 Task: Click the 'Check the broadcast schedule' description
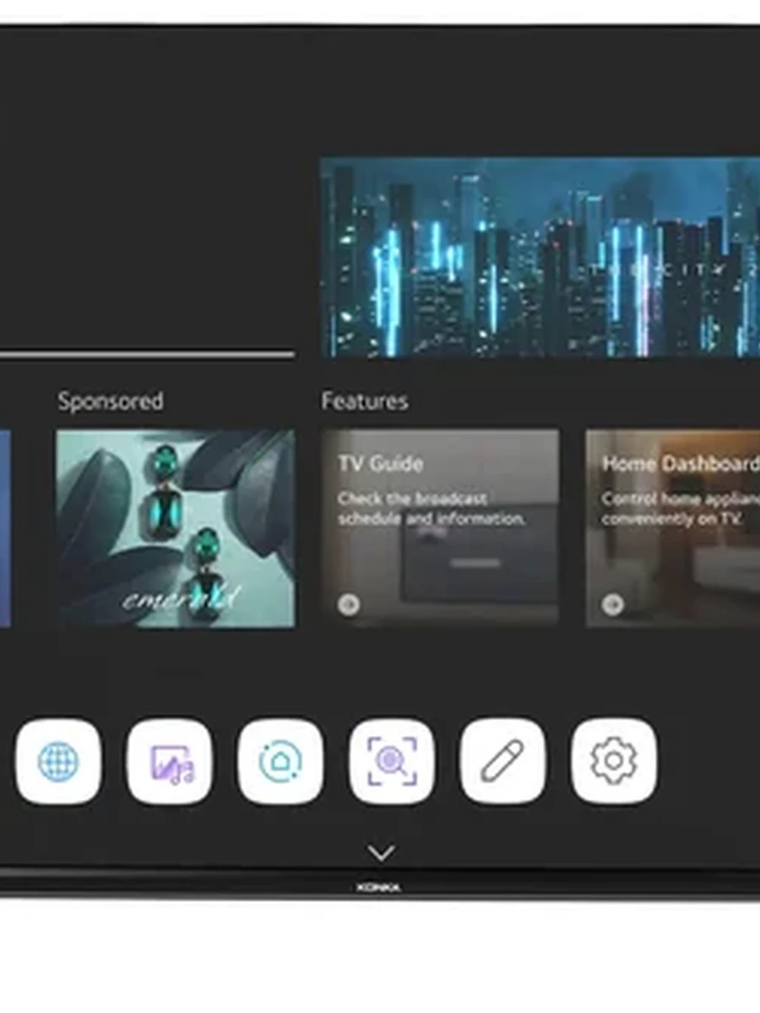(432, 509)
